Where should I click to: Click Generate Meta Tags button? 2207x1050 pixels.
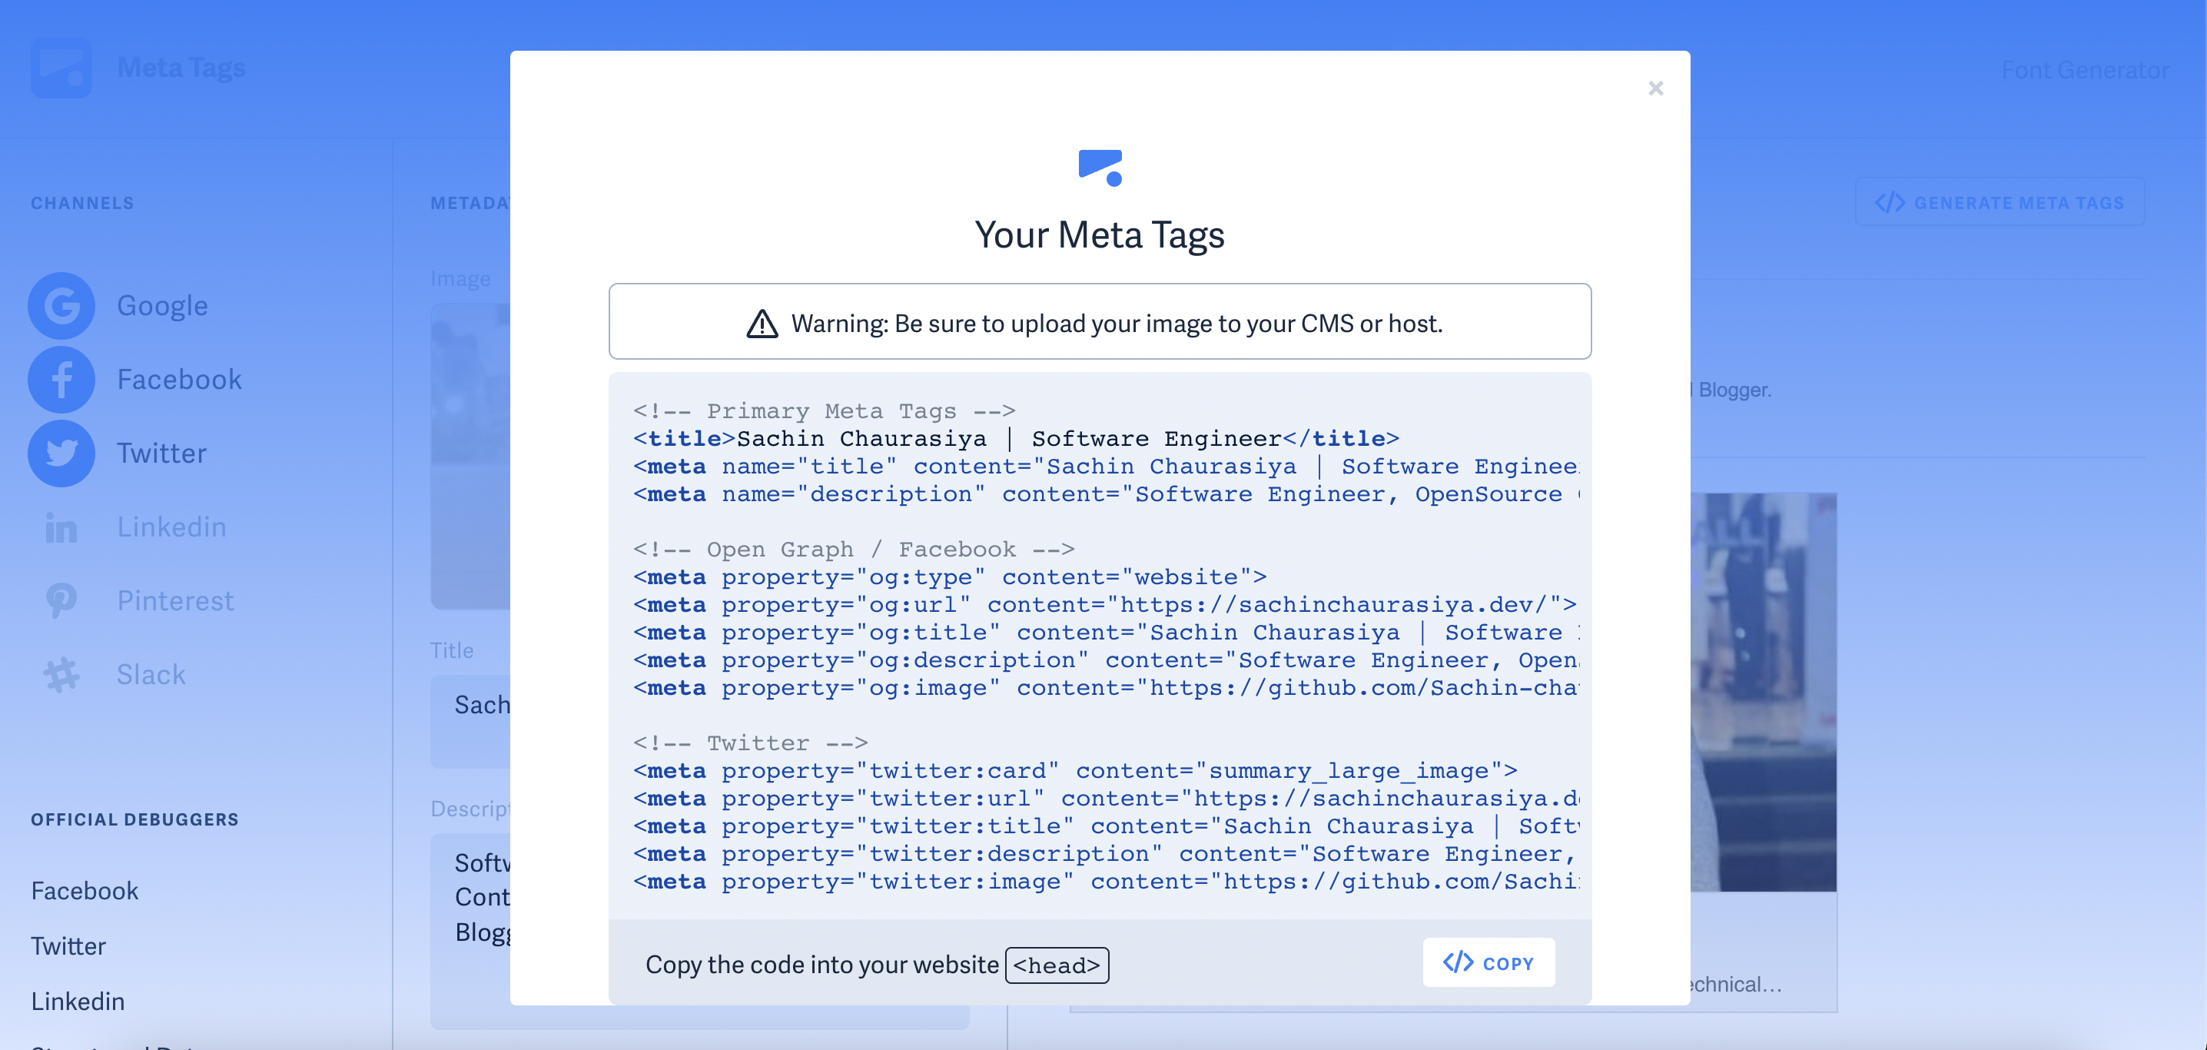[x=1999, y=202]
